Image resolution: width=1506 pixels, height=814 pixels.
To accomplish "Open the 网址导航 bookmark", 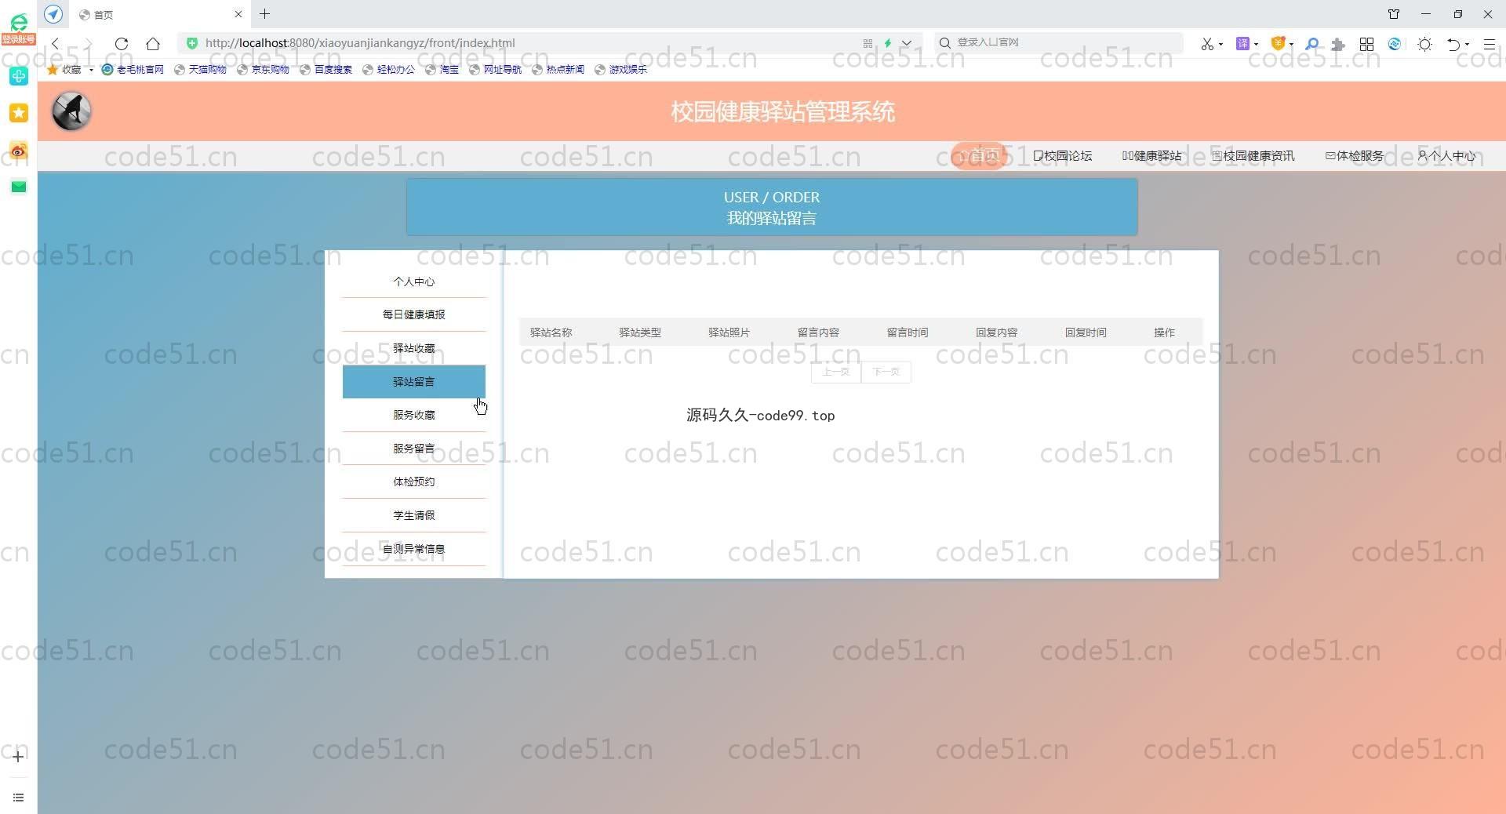I will point(495,70).
